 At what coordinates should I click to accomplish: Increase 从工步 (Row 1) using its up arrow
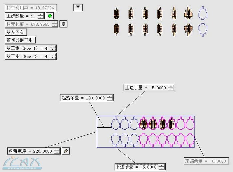tap(52, 47)
